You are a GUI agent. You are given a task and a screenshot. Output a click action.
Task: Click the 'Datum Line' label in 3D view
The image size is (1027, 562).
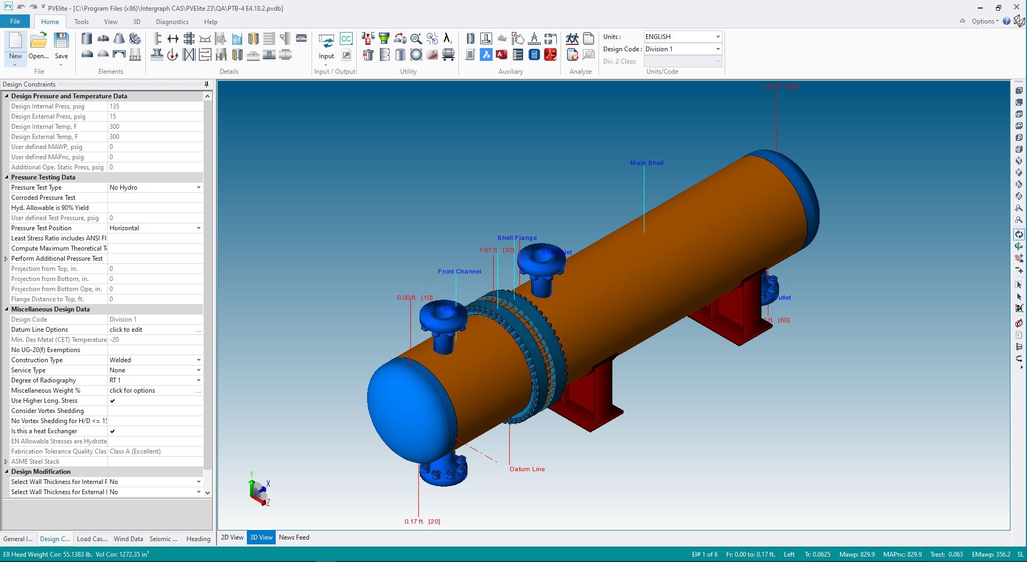pos(527,469)
